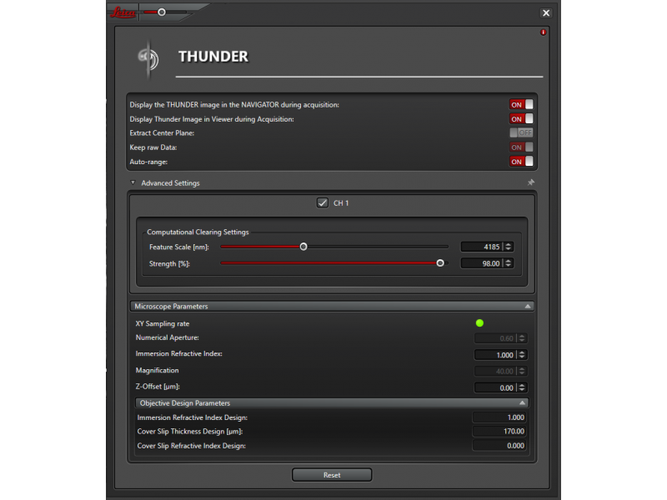The height and width of the screenshot is (500, 667).
Task: Step the Numerical Aperture spinner arrows
Action: (522, 338)
